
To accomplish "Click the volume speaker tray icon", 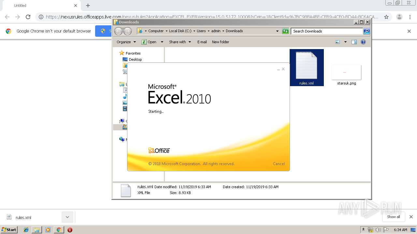I will 378,230.
